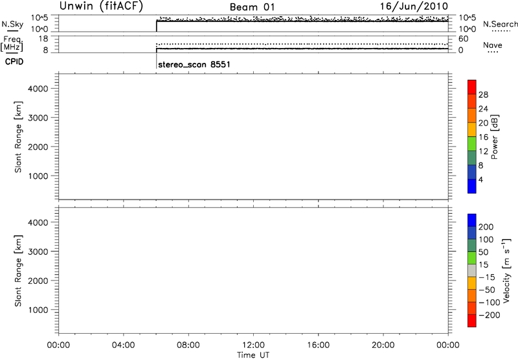The height and width of the screenshot is (359, 518).
Task: Click the '20:00' time axis tick label
Action: (x=383, y=345)
